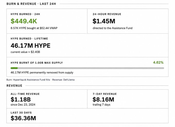Select the $1.18B all-time revenue figure
Image resolution: width=175 pixels, height=127 pixels.
21,99
